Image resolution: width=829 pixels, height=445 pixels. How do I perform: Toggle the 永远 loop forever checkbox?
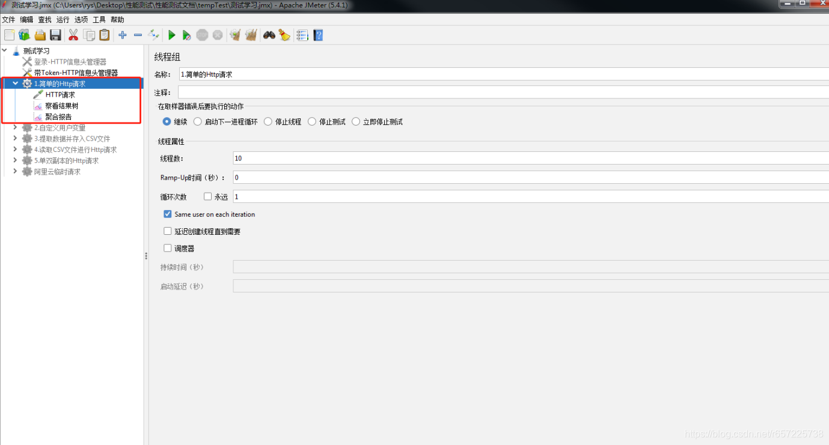click(208, 196)
